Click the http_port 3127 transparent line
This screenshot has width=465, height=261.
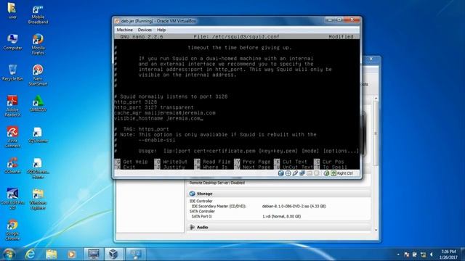[154, 107]
